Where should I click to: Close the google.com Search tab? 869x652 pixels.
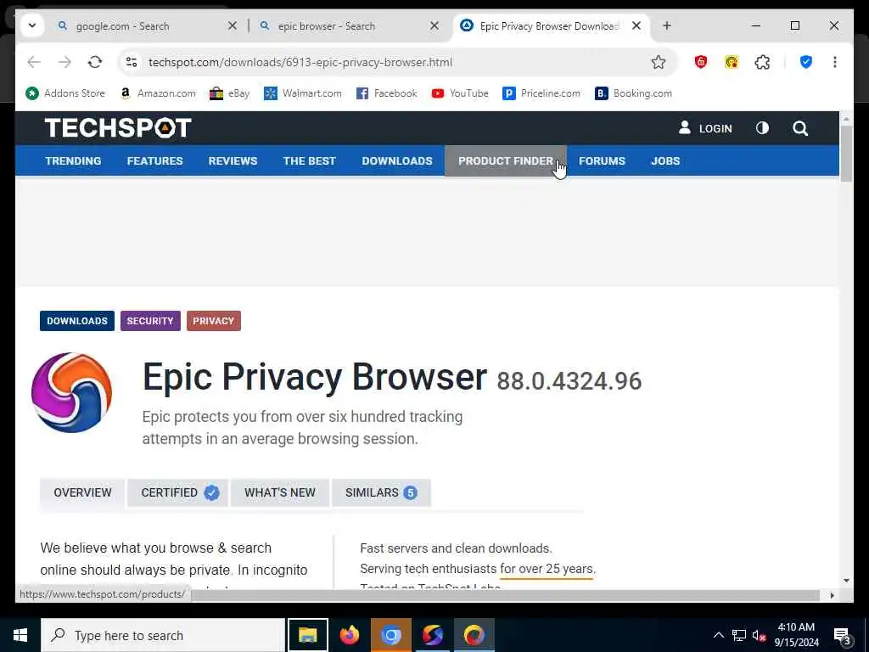coord(233,25)
